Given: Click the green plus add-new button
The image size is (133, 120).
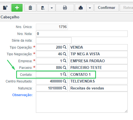Looking at the screenshot, I should (x=17, y=8).
